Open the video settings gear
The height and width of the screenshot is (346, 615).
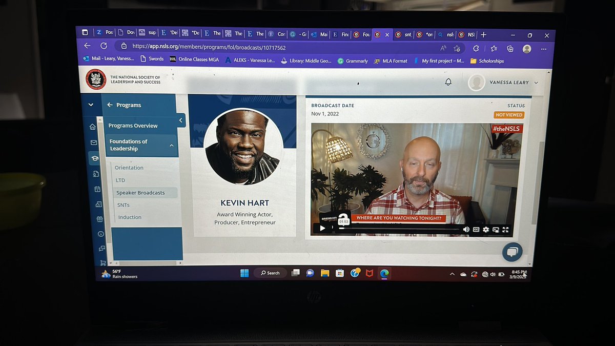[486, 230]
